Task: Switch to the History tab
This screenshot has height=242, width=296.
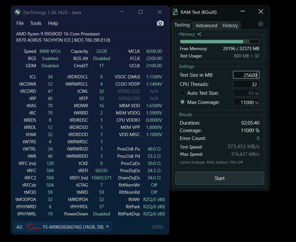Action: tap(230, 26)
